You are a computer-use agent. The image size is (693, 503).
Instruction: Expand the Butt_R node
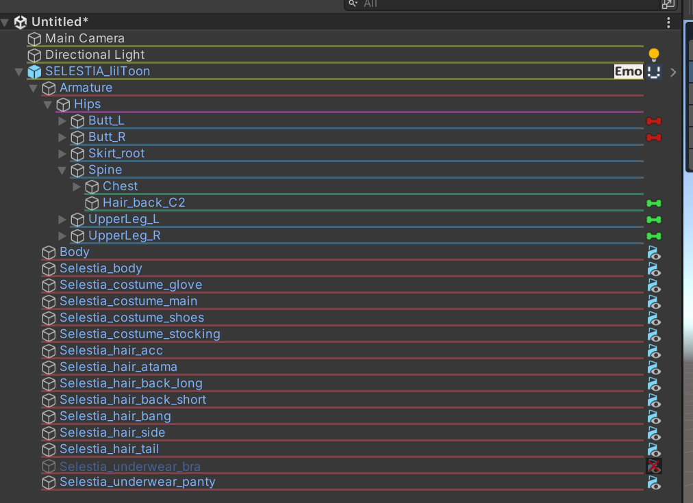point(62,138)
